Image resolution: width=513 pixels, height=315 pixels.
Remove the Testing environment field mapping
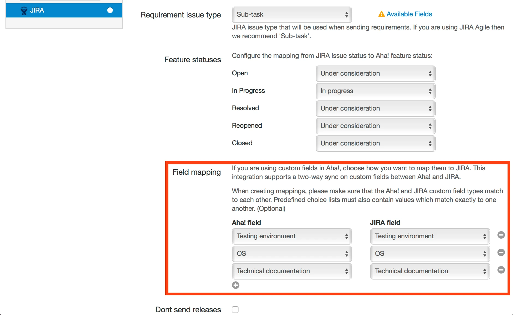pyautogui.click(x=501, y=235)
